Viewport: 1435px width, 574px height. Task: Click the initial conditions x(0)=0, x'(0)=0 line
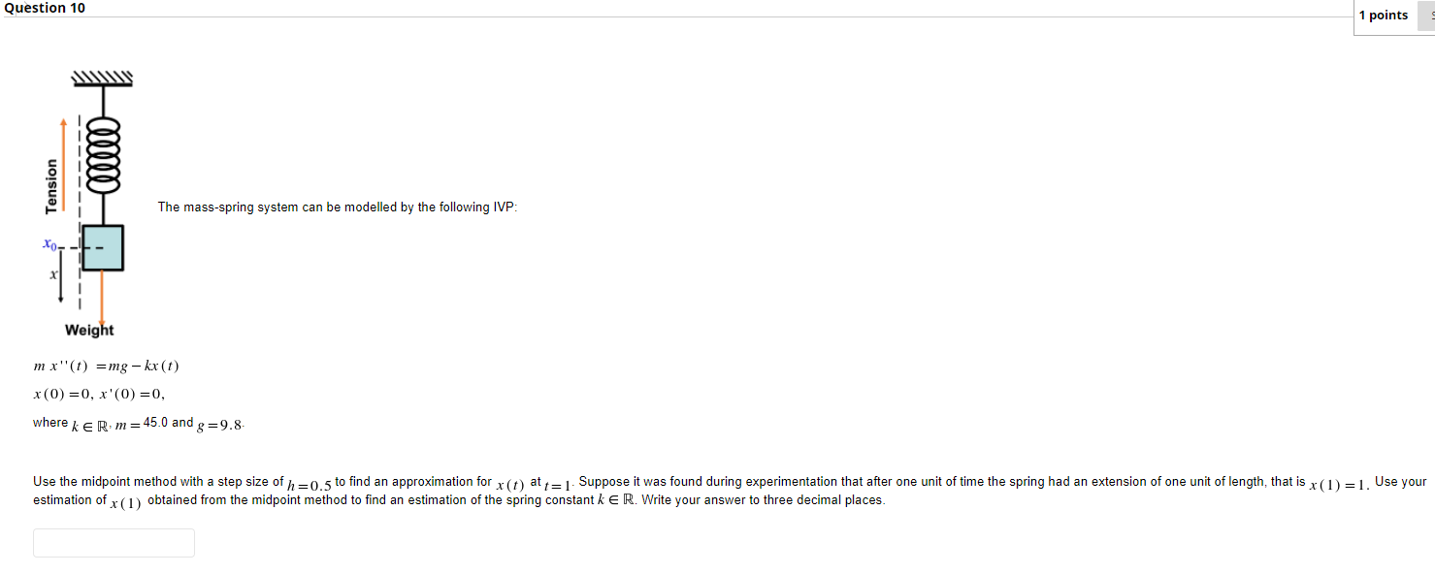[x=99, y=394]
